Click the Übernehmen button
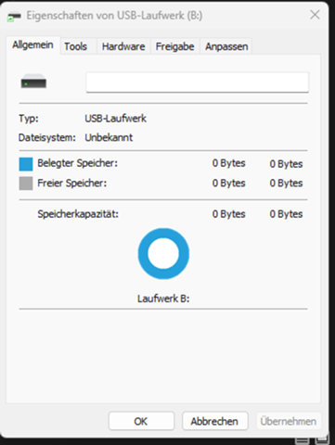The image size is (335, 445). (x=289, y=421)
